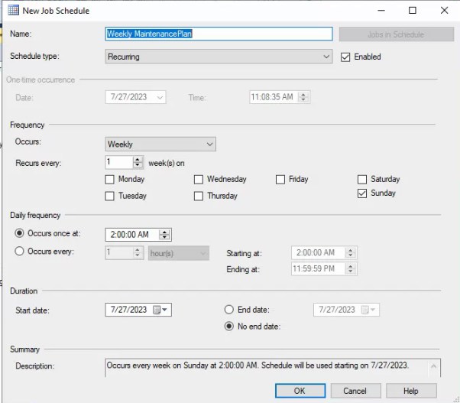Screen dimensions: 460x403
Task: Click the New Job Schedule window icon
Action: pos(14,11)
